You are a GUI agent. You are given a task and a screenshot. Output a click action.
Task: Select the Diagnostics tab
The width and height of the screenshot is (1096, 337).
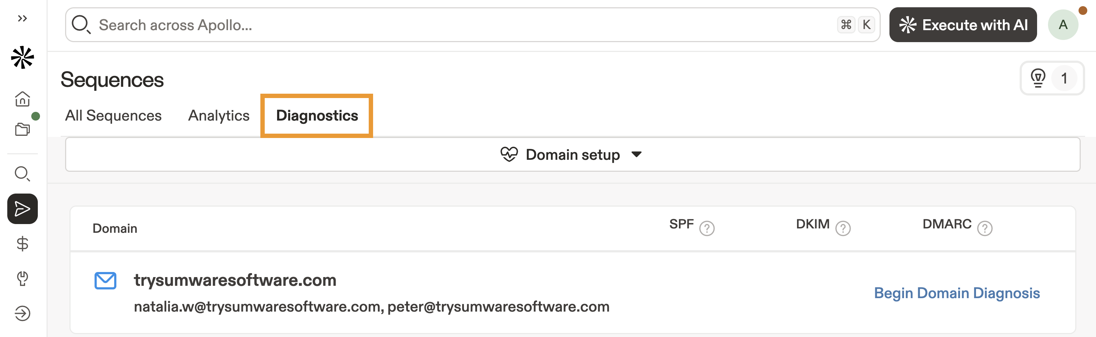[x=317, y=115]
